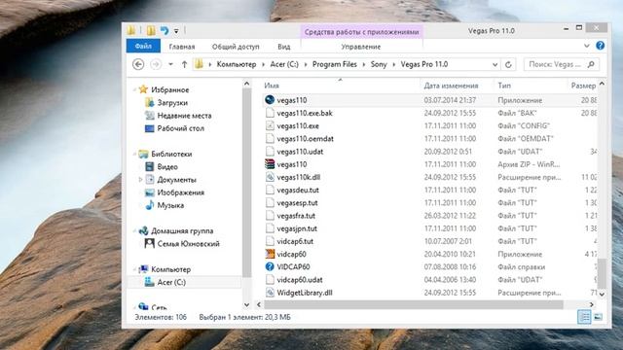
Task: Select the vegas110.exe.bak file
Action: [305, 113]
